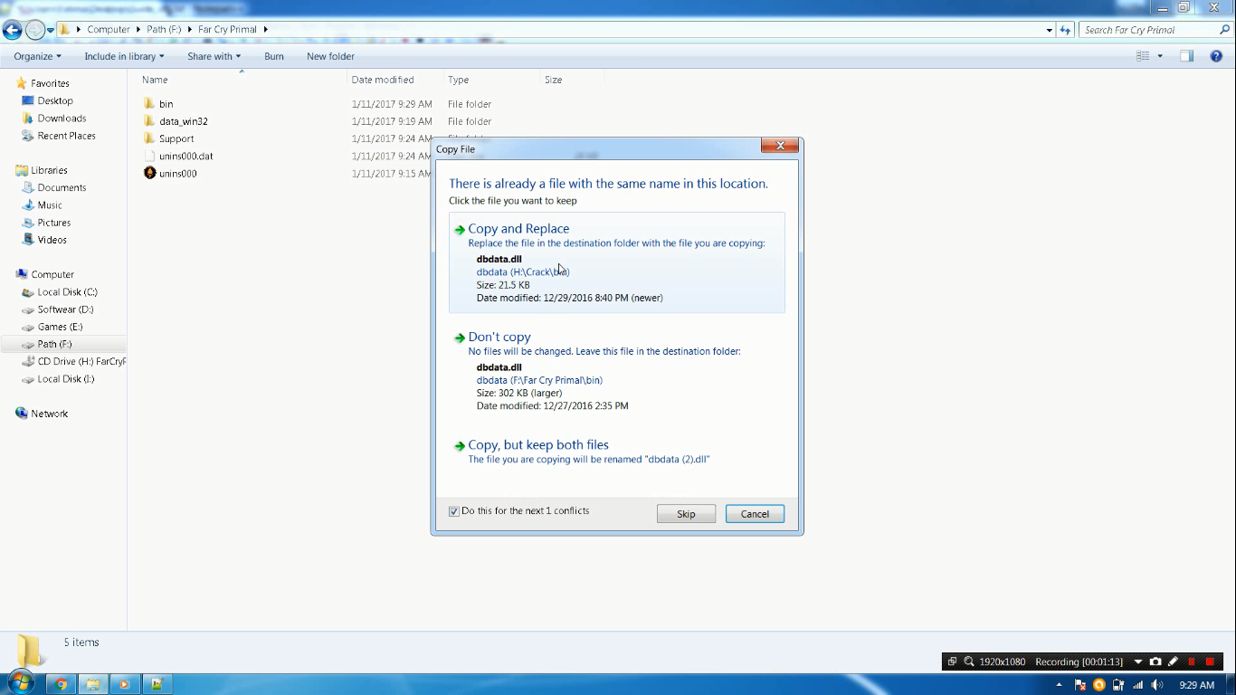Viewport: 1236px width, 695px height.
Task: Choose Don't copy option
Action: (617, 371)
